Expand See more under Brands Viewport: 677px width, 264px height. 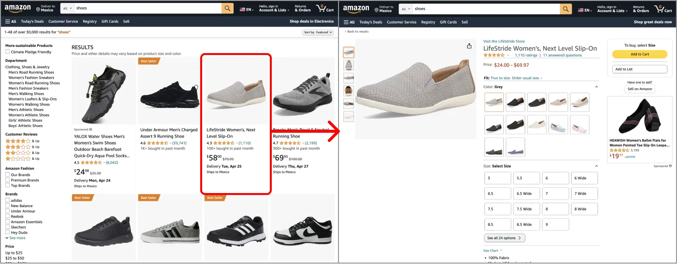[15, 238]
